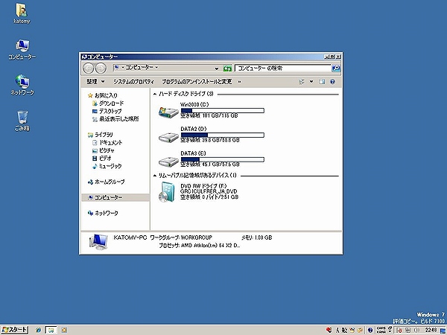The height and width of the screenshot is (335, 447).
Task: Collapse the ハード ディスク ドライブ group
Action: pos(155,94)
